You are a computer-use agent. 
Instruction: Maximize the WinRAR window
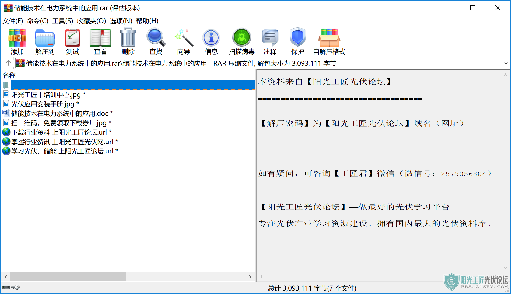pos(473,8)
